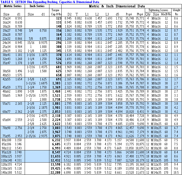Click the 'Qty' column header
Screen dimensions: 182x175
(148, 14)
